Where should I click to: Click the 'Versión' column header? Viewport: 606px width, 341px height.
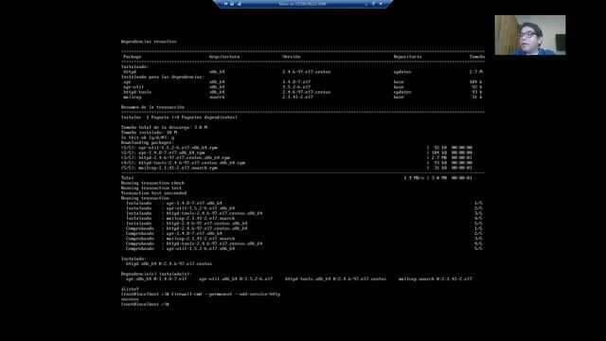click(291, 57)
